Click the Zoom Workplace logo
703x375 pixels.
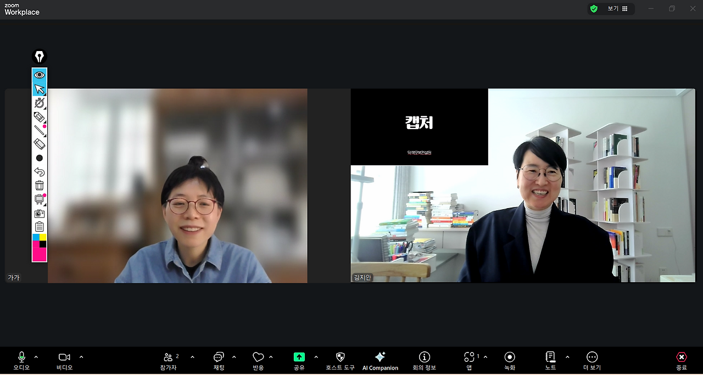[22, 9]
